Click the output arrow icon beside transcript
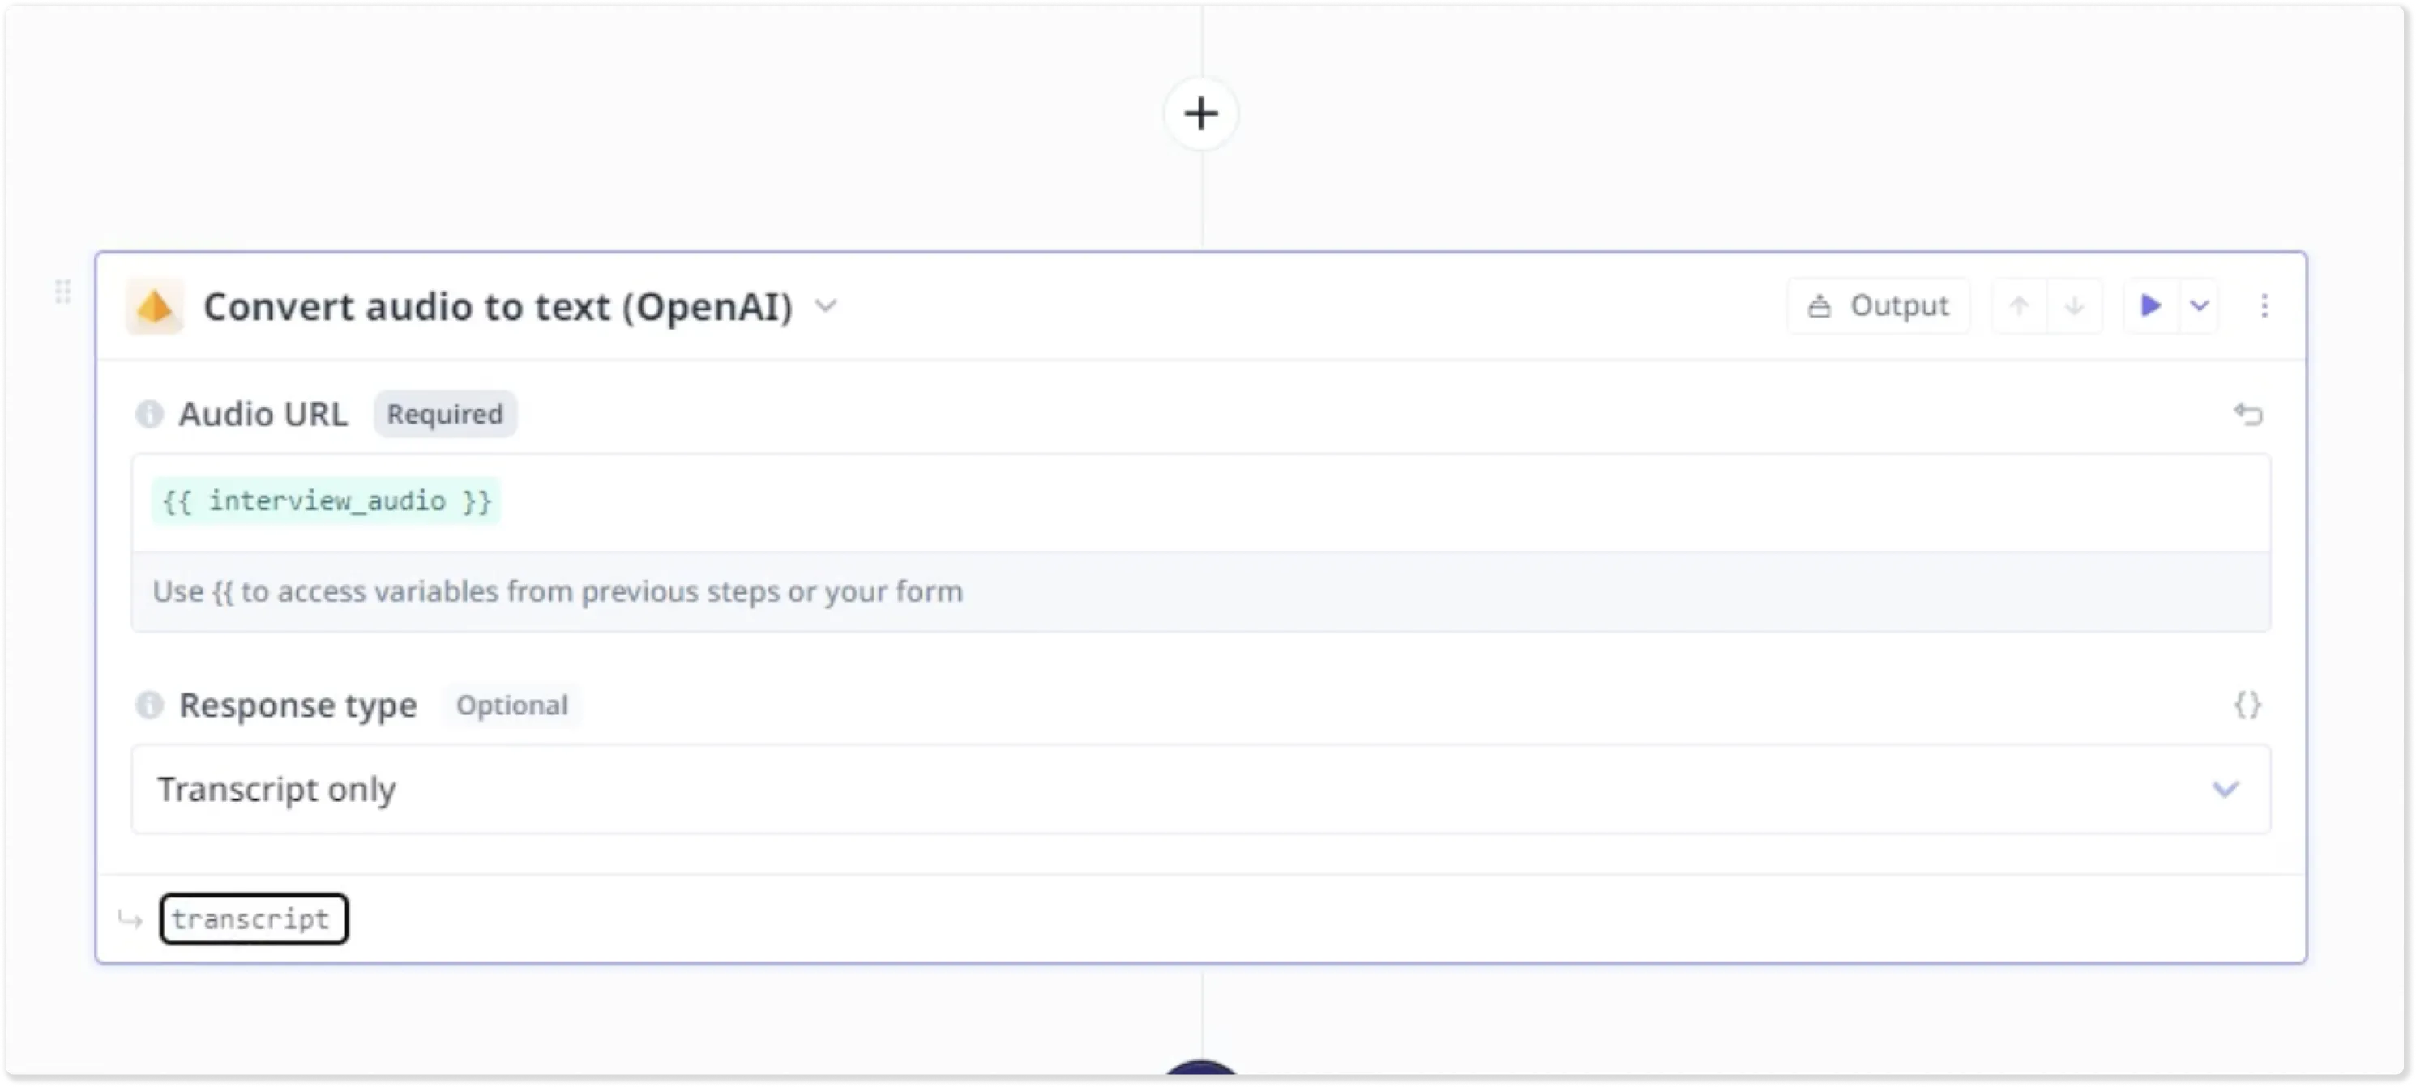 coord(130,919)
